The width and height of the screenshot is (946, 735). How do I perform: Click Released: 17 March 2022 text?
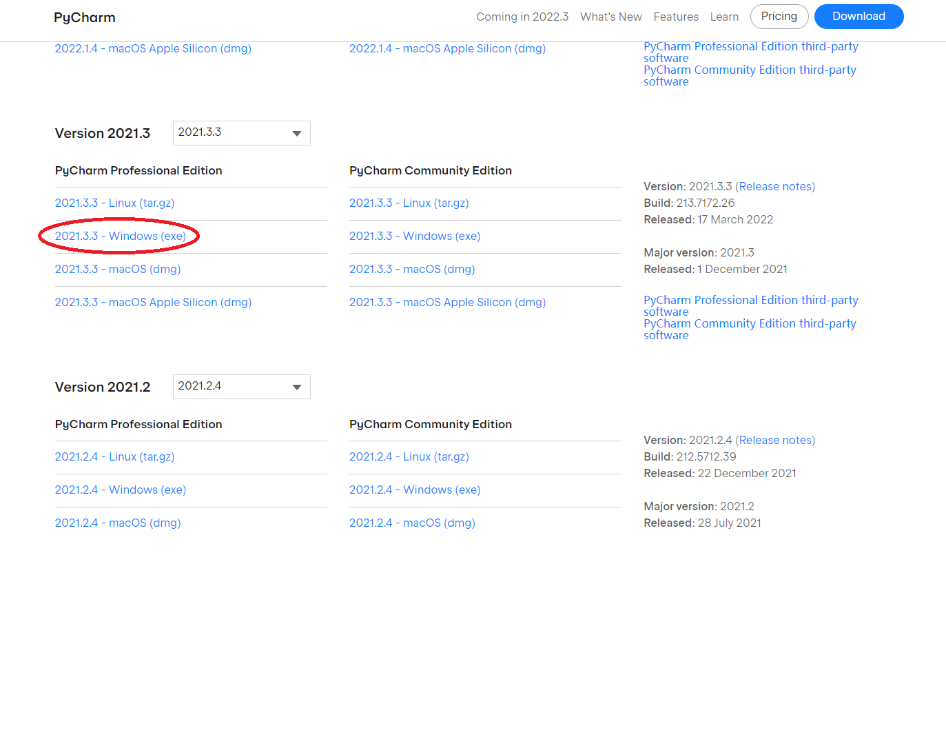(x=708, y=219)
